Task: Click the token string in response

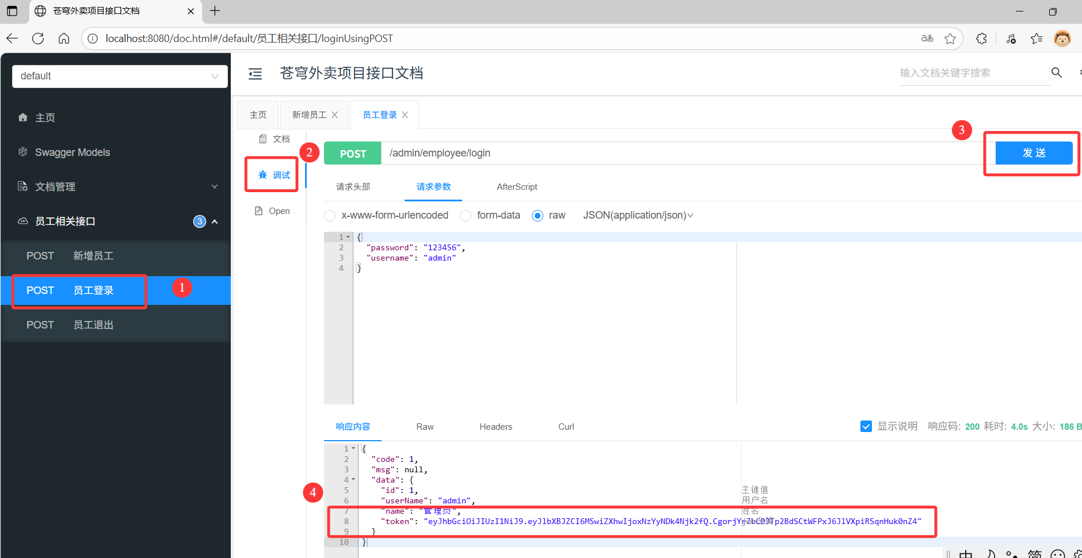Action: (672, 521)
